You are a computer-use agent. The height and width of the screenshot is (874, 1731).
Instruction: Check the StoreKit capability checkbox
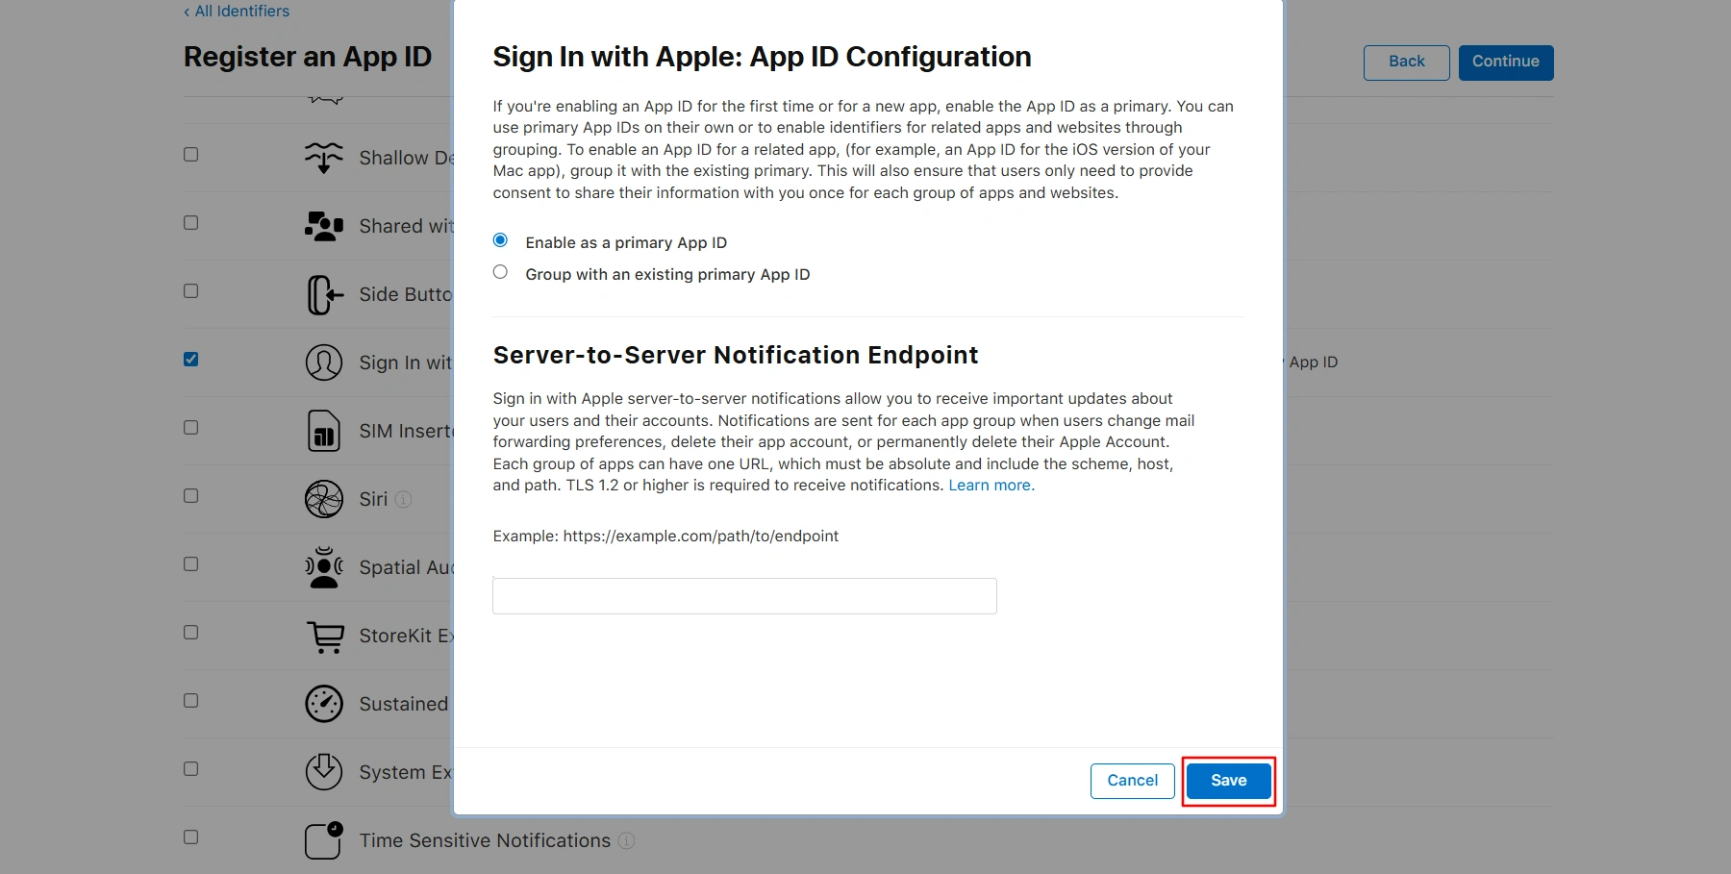tap(191, 633)
